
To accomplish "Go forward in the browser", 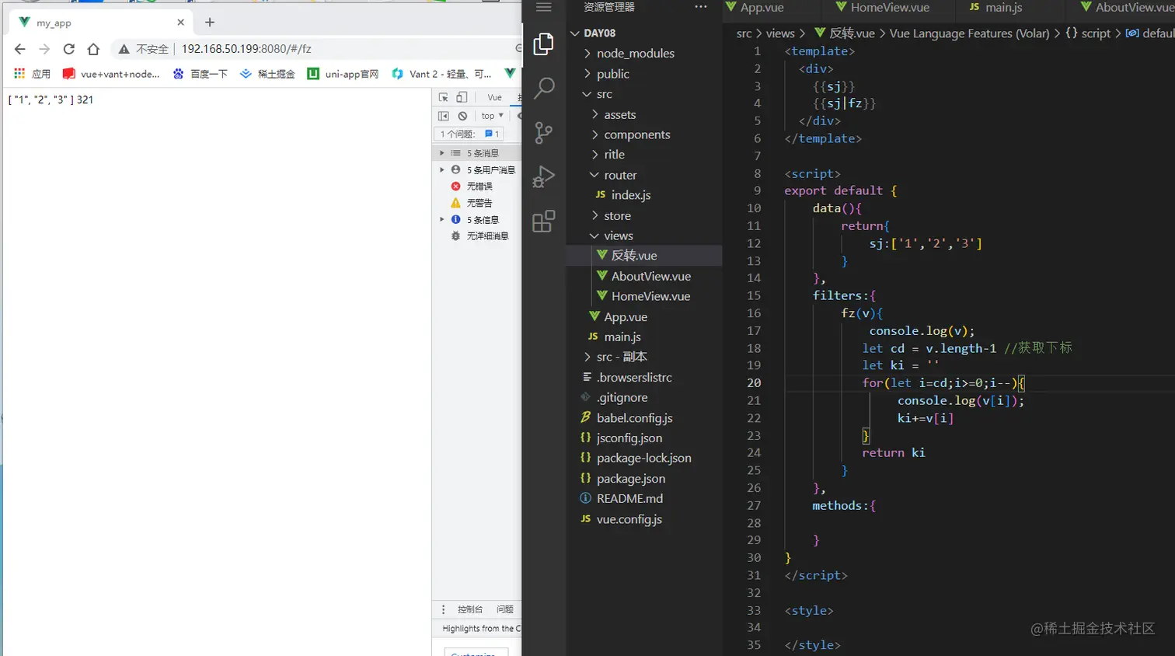I will pos(44,49).
